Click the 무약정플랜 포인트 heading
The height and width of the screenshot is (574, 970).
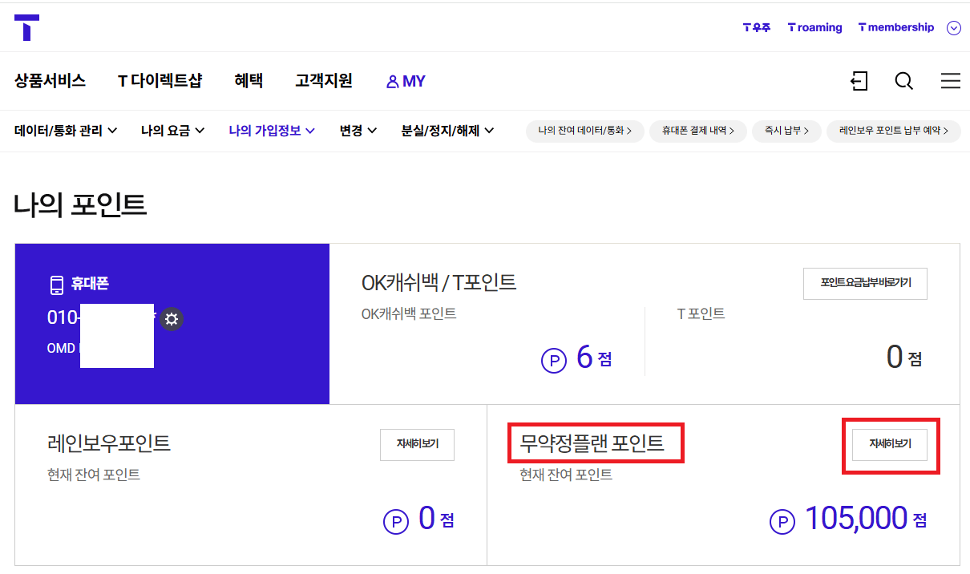click(592, 443)
